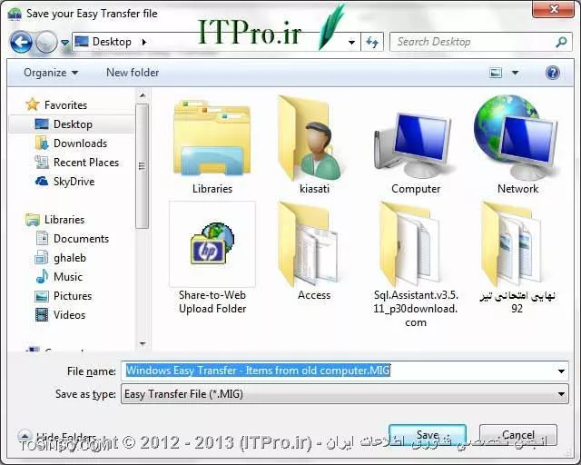Click Hide Folders

[x=57, y=437]
